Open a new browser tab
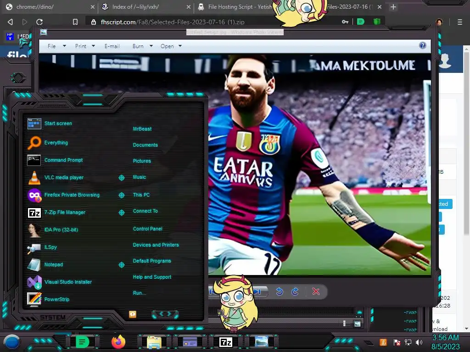 [393, 7]
